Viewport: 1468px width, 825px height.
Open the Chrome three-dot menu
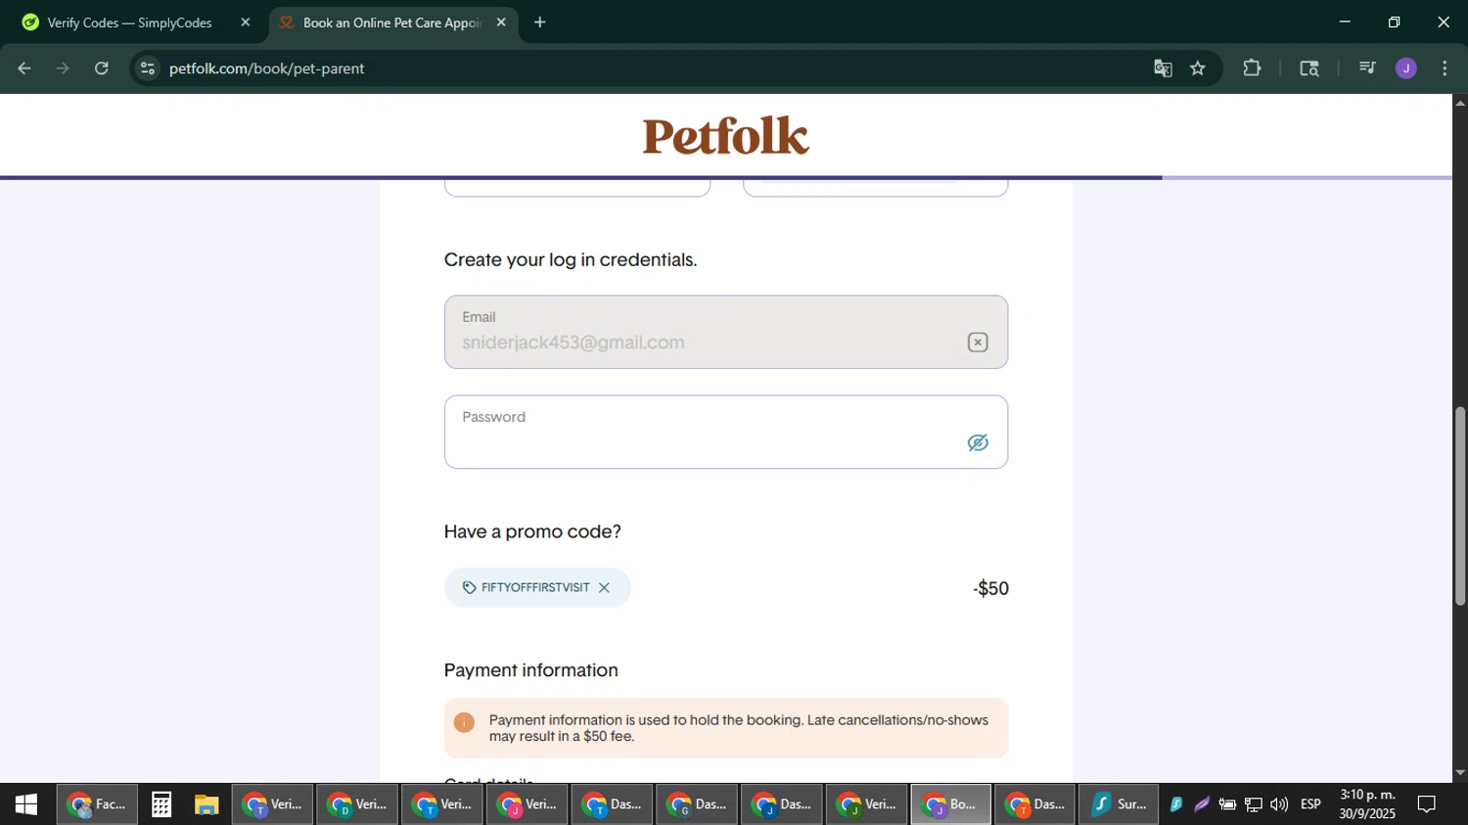1445,69
